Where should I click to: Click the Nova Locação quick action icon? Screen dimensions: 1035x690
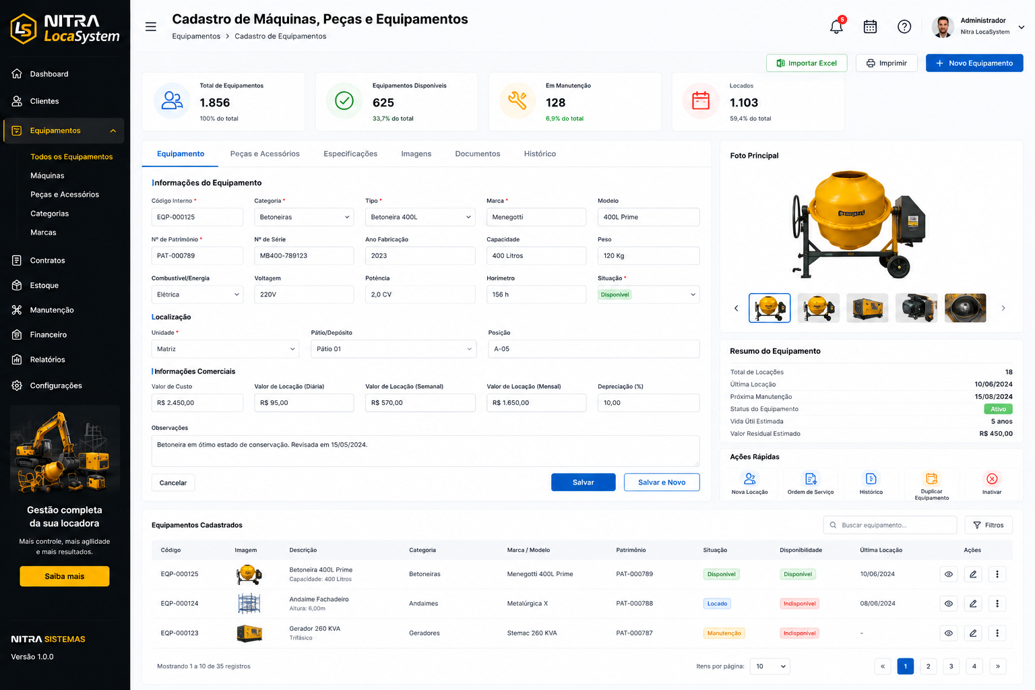pos(749,478)
